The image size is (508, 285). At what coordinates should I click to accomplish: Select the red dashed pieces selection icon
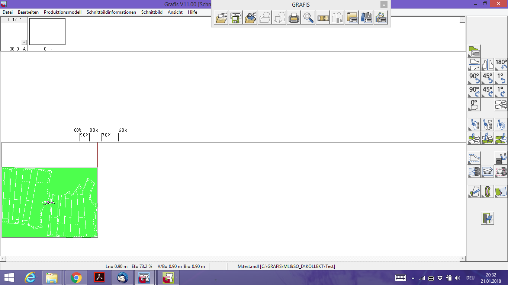tap(501, 171)
